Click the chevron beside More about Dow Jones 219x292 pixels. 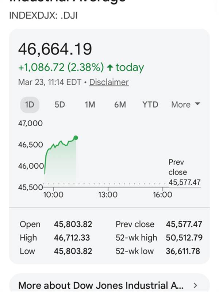click(x=195, y=285)
